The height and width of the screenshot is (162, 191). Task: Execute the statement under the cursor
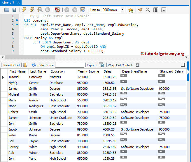(32, 10)
